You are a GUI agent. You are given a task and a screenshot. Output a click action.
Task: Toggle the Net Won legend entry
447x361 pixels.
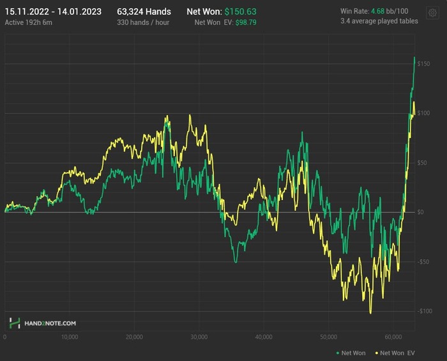[x=351, y=353]
